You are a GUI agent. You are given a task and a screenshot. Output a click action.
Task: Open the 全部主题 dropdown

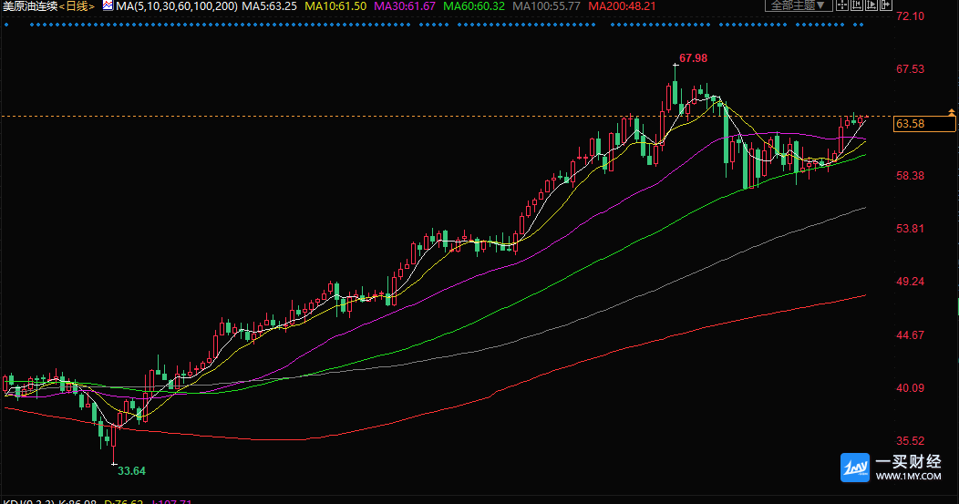[x=799, y=5]
